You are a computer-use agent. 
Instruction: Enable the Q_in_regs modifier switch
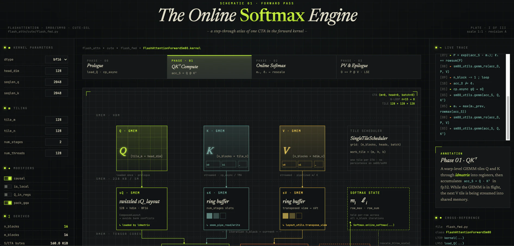pyautogui.click(x=8, y=195)
